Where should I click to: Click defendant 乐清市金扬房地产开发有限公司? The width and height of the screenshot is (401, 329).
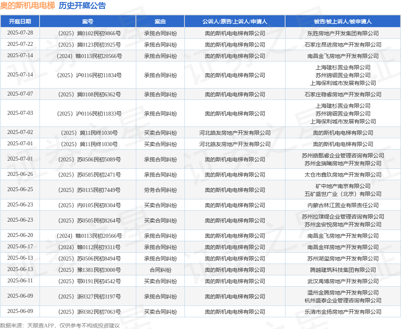coord(343,312)
